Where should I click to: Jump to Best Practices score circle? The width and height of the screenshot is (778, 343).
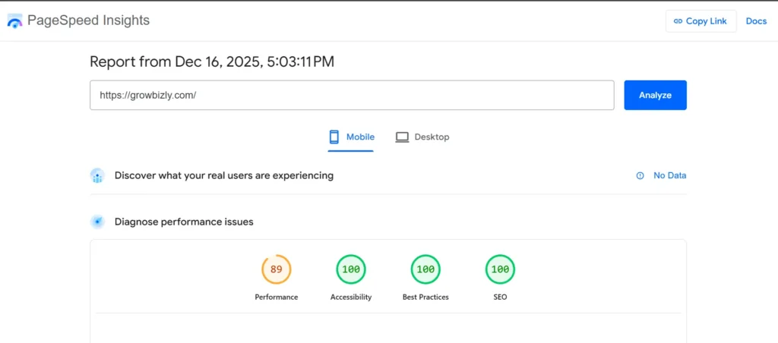click(425, 269)
